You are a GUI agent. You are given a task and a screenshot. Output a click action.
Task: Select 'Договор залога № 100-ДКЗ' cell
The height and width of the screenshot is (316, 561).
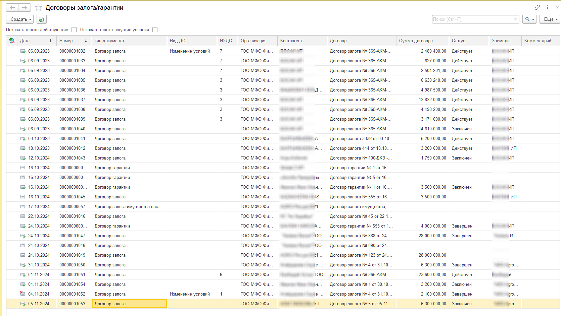pos(362,158)
